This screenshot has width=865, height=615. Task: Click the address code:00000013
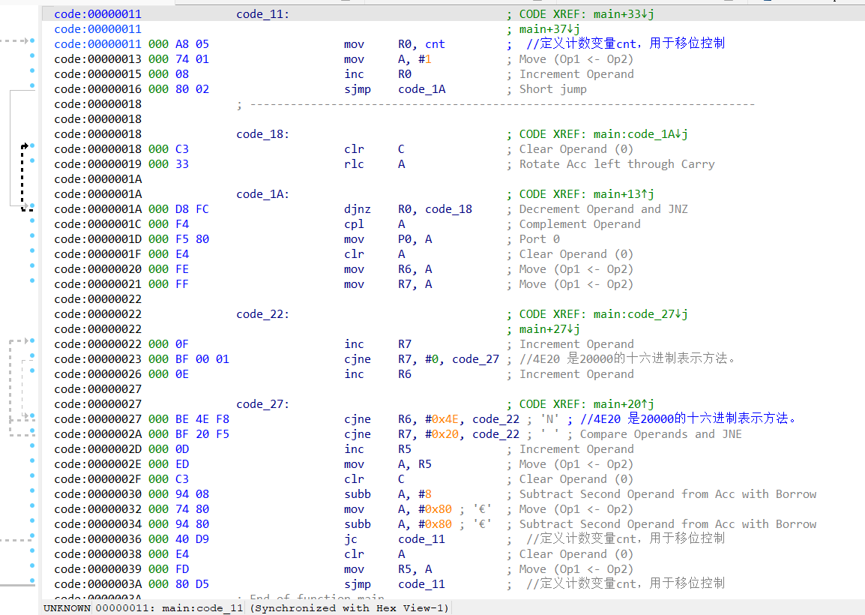(x=97, y=59)
